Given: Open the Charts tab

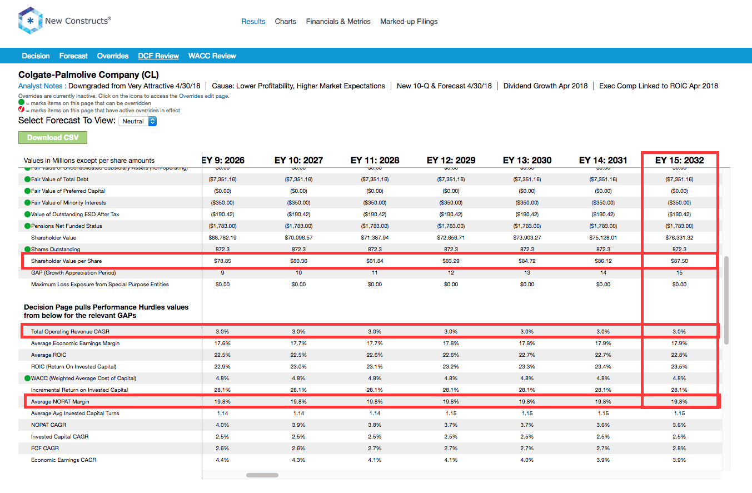Looking at the screenshot, I should point(286,22).
